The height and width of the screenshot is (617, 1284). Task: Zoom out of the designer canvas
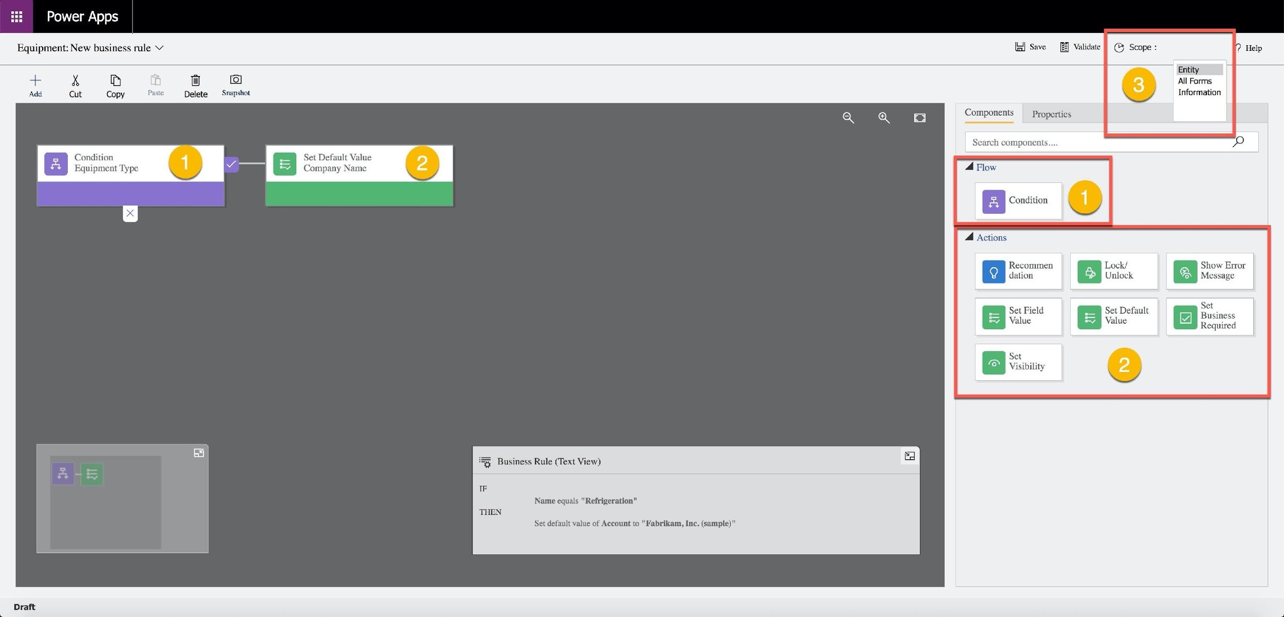tap(848, 118)
